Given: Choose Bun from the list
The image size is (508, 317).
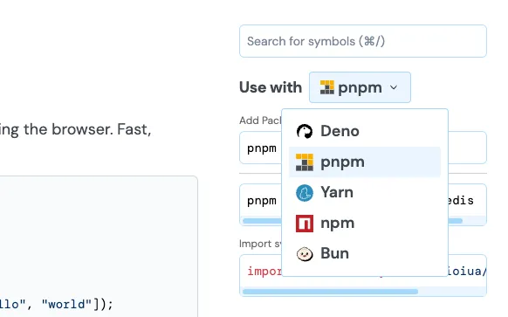Looking at the screenshot, I should tap(365, 253).
